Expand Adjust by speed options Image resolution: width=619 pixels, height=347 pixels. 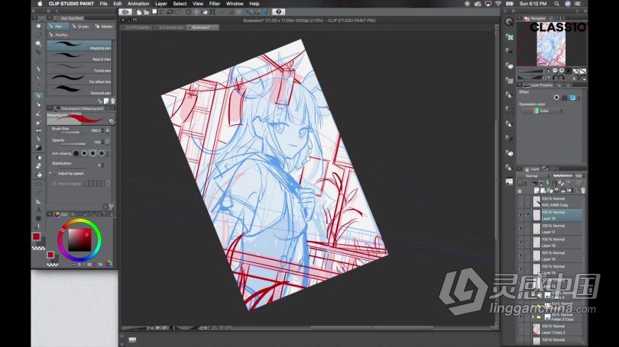coord(50,173)
